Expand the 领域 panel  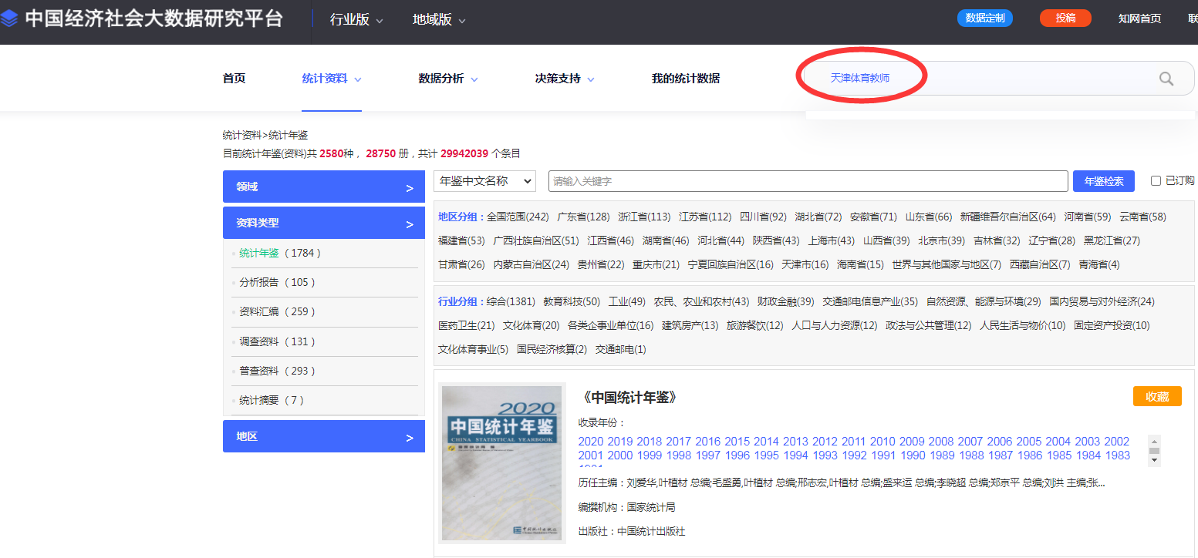(x=323, y=187)
